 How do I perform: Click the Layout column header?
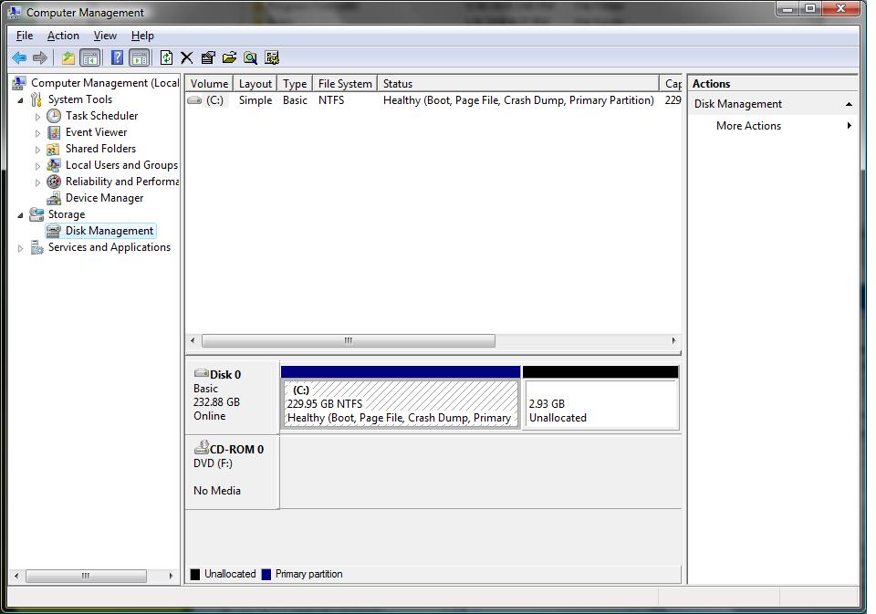(x=255, y=84)
